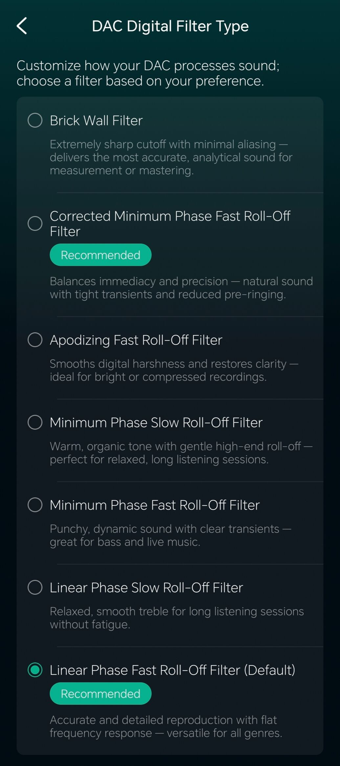Click the "Smooths digital harshness" description
Image resolution: width=340 pixels, height=766 pixels.
(x=174, y=370)
